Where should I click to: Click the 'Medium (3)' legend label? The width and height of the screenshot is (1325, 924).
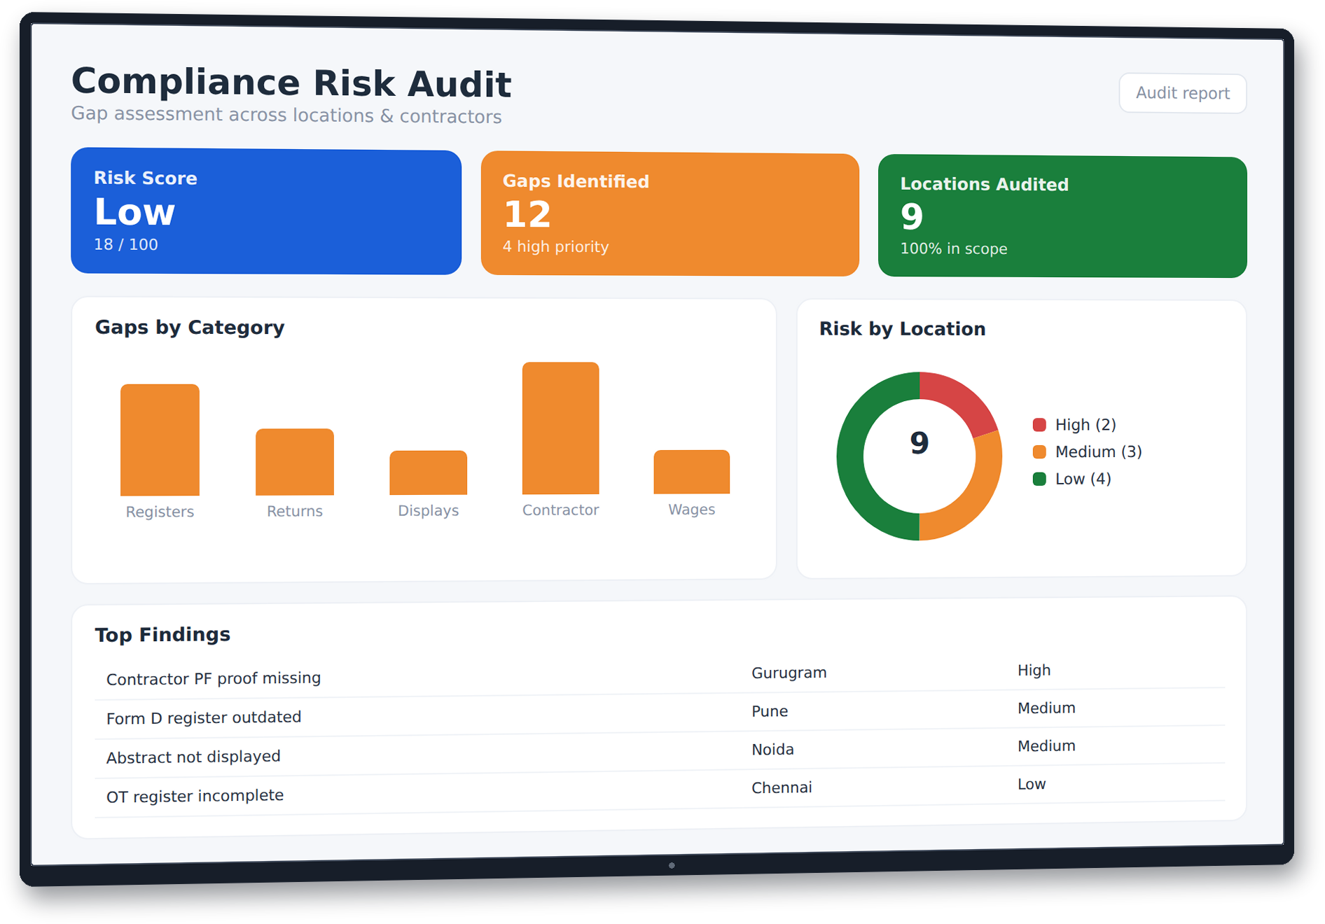pos(1098,452)
